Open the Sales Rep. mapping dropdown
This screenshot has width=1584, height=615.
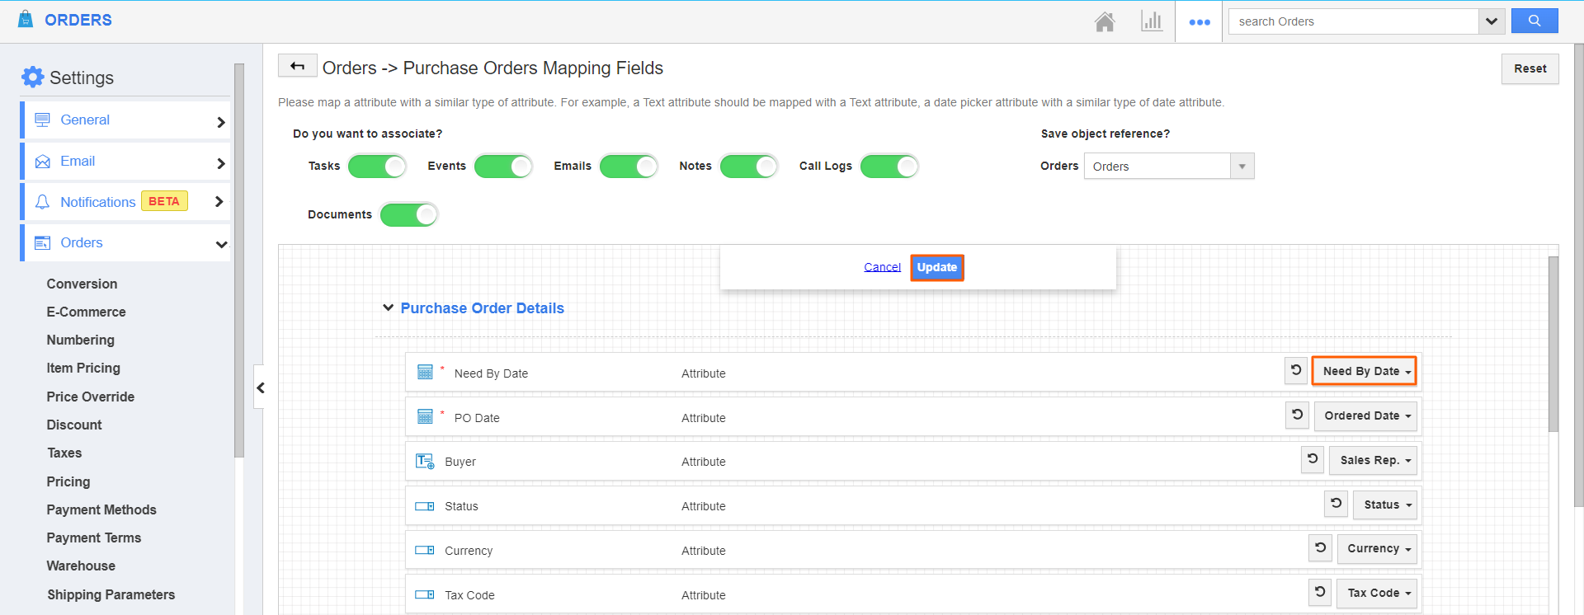[1374, 460]
